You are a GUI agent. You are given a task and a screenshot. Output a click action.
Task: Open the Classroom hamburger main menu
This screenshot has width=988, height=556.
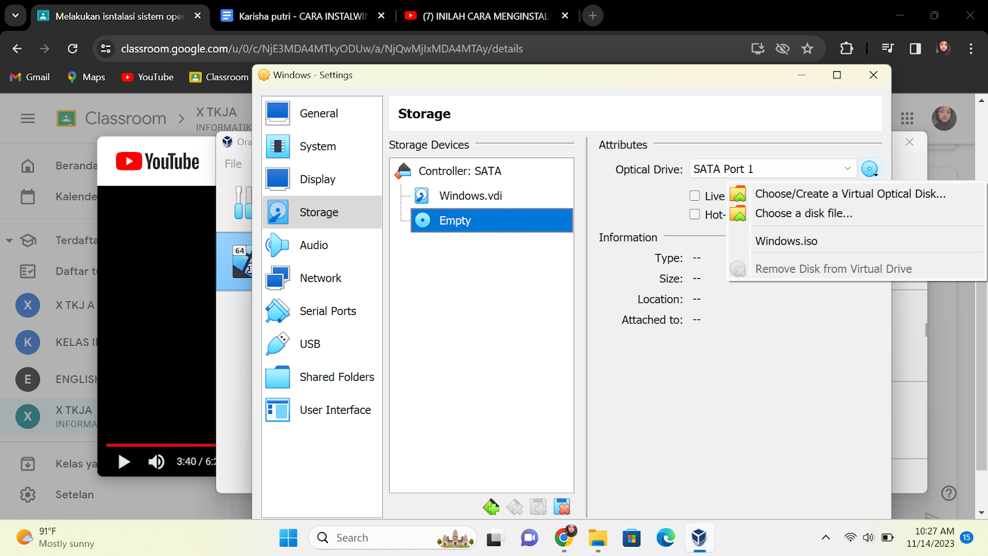click(x=28, y=118)
